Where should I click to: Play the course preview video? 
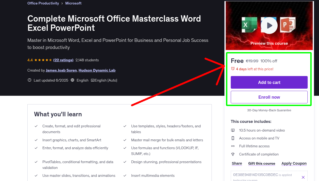(269, 26)
